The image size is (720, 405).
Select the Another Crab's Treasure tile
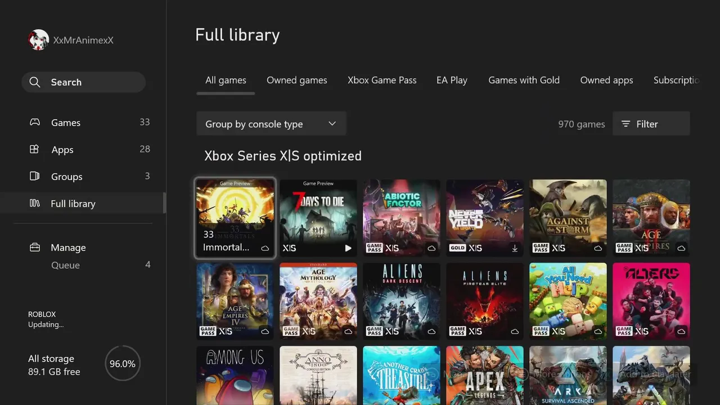tap(402, 375)
